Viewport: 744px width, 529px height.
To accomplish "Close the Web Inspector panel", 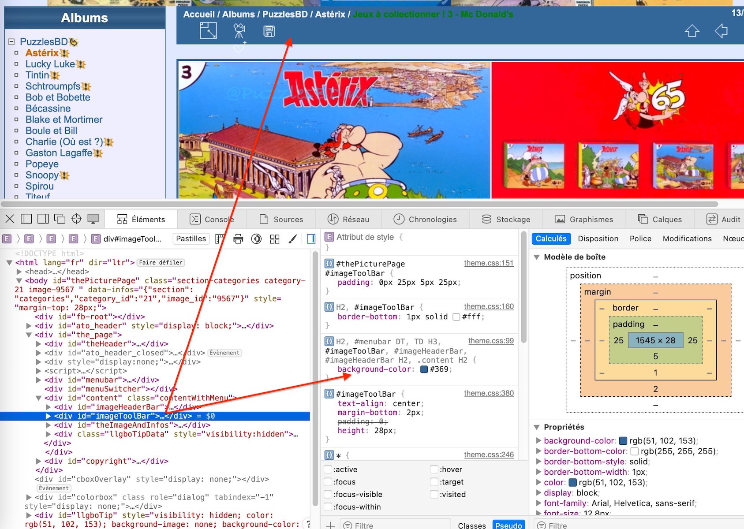I will click(10, 219).
